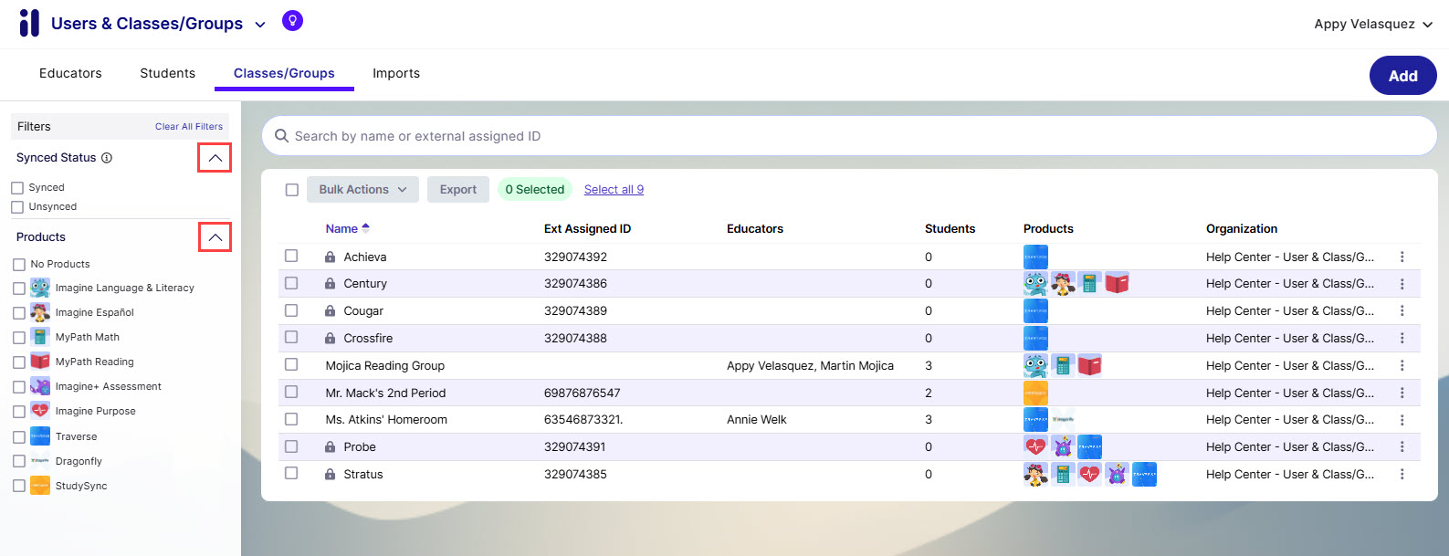Open the three-dot menu for Achieva
Image resolution: width=1449 pixels, height=556 pixels.
1402,257
